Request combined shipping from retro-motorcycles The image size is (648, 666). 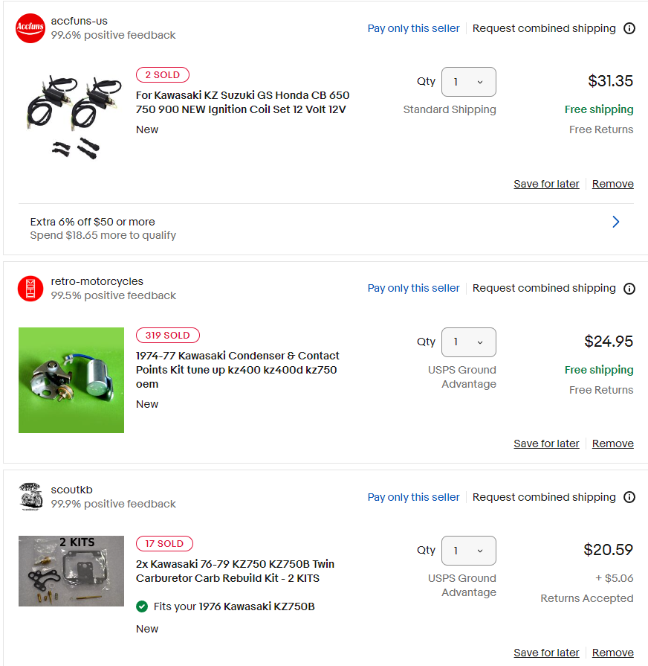544,289
